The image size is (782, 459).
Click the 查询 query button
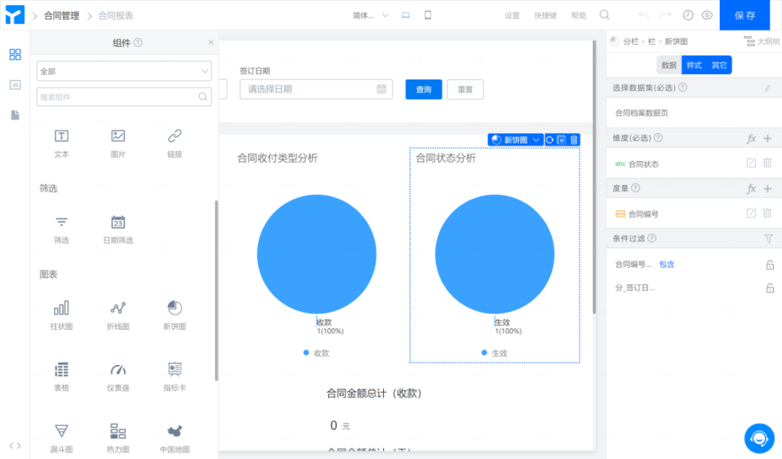coord(423,89)
